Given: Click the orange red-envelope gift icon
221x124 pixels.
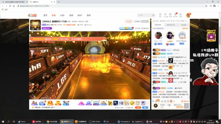Looking at the screenshot, I should [x=50, y=103].
